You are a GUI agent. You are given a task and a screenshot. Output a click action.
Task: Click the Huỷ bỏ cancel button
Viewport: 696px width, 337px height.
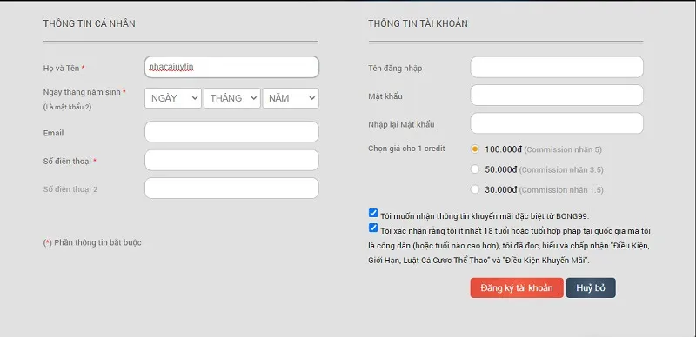point(591,287)
